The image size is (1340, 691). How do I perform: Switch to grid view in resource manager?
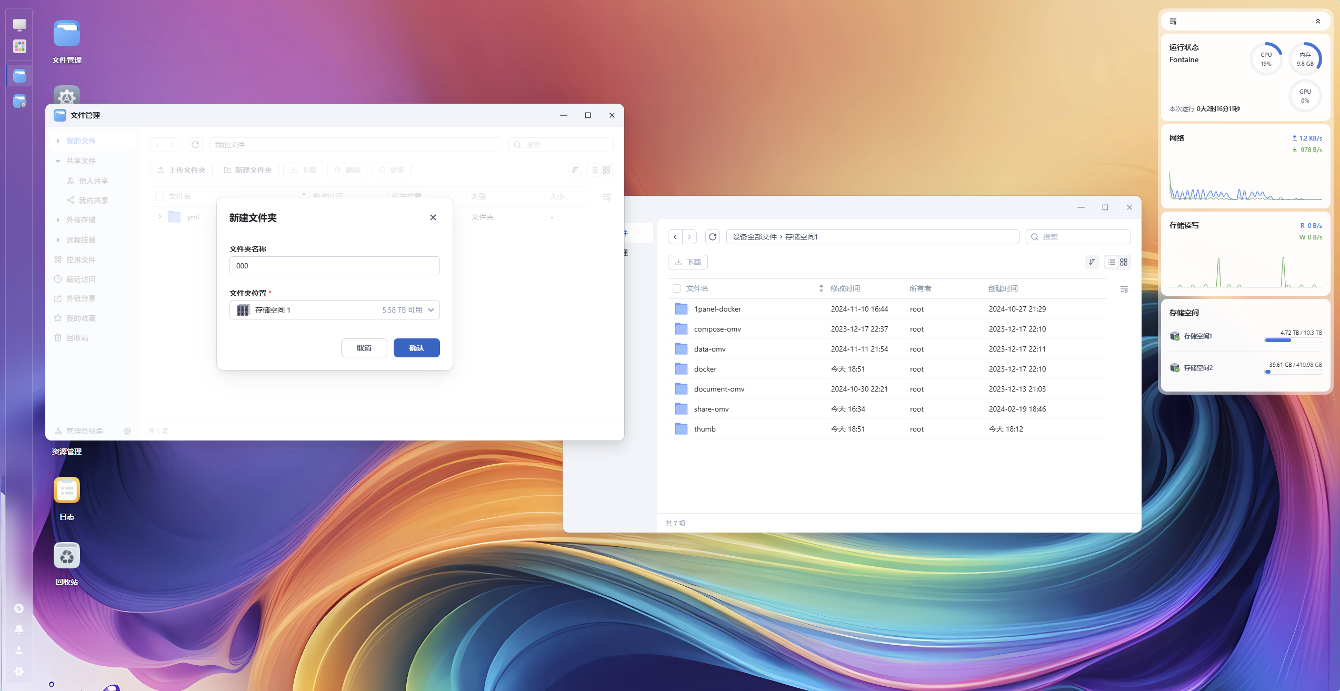tap(1124, 262)
